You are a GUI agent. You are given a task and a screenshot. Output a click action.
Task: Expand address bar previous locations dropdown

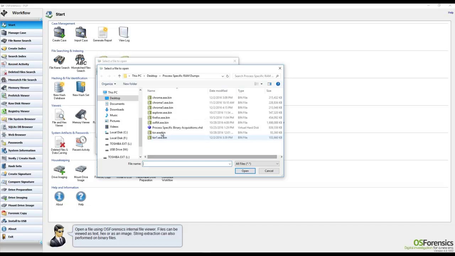point(223,76)
